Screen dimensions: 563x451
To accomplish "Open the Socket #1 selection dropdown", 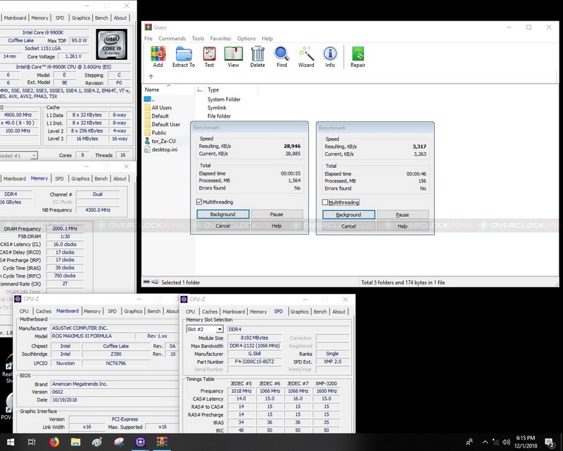I will (x=34, y=156).
